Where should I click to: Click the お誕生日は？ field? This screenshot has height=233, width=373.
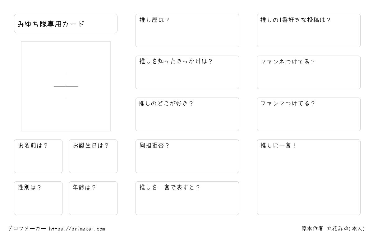[93, 156]
